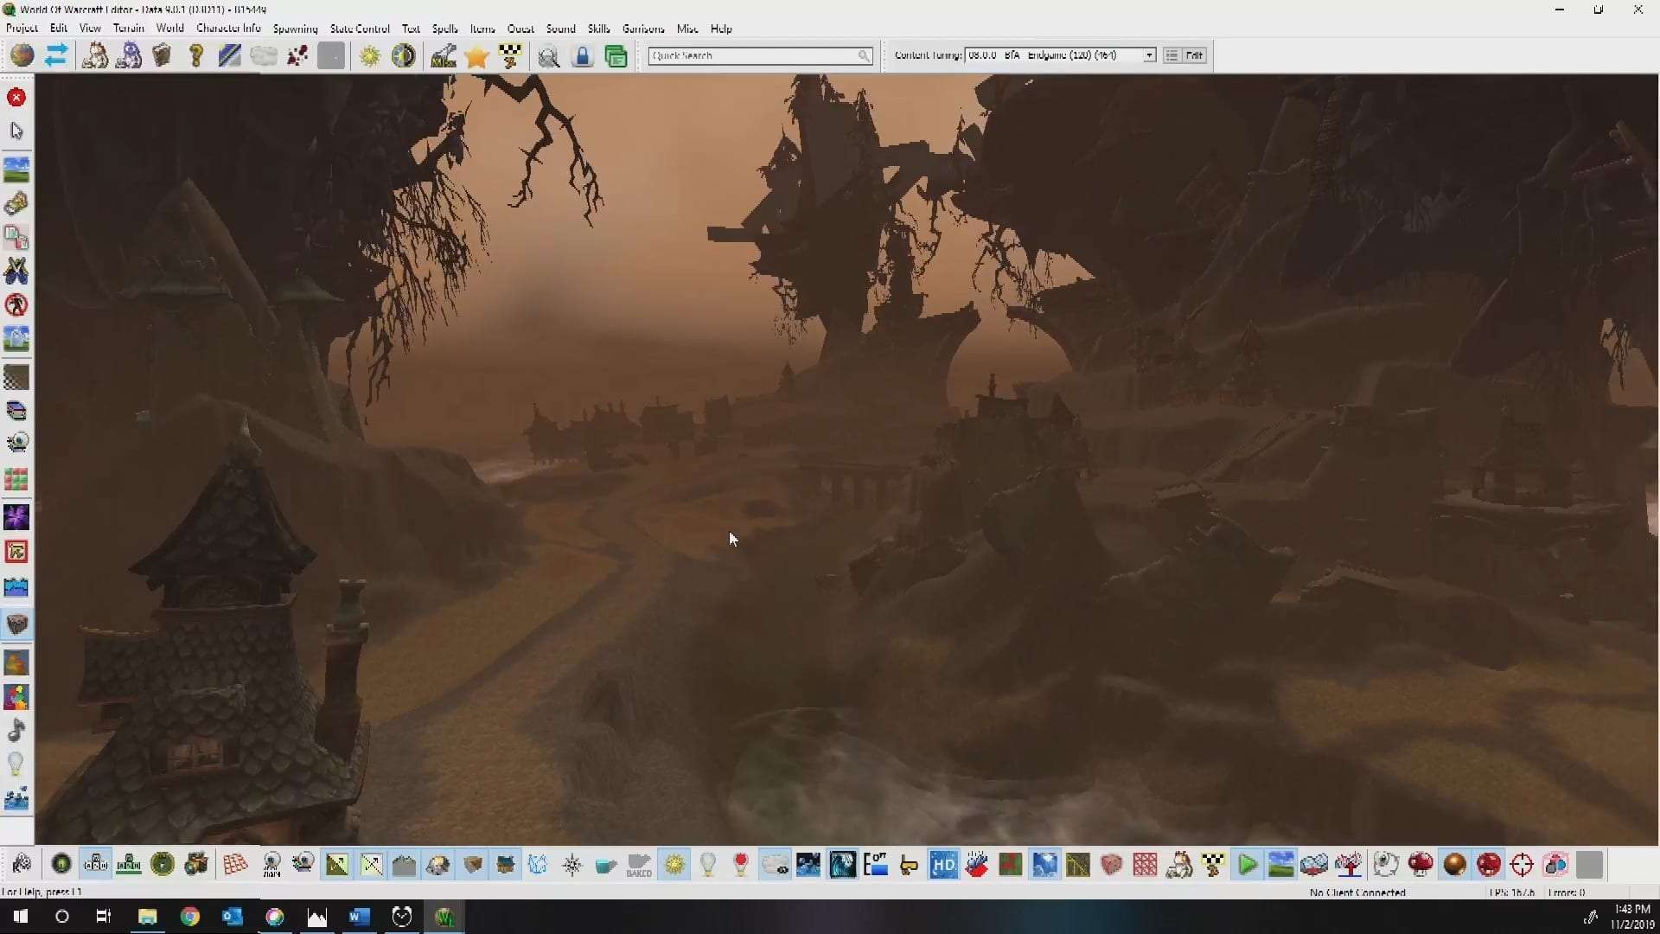The height and width of the screenshot is (934, 1660).
Task: Open the Garrisons menu
Action: coord(643,29)
